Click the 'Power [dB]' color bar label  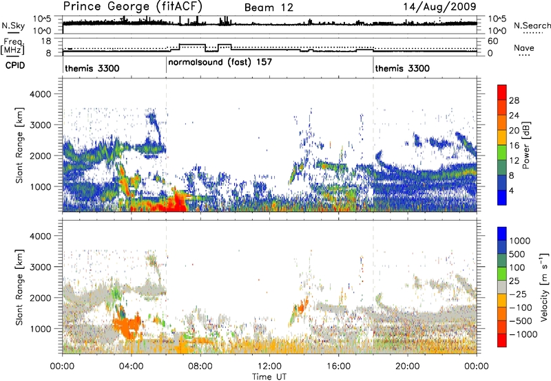(526, 145)
